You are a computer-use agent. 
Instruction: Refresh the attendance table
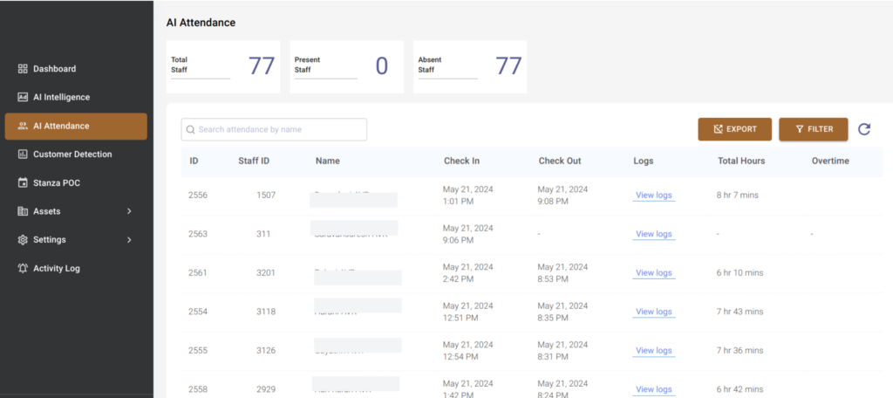(x=864, y=129)
